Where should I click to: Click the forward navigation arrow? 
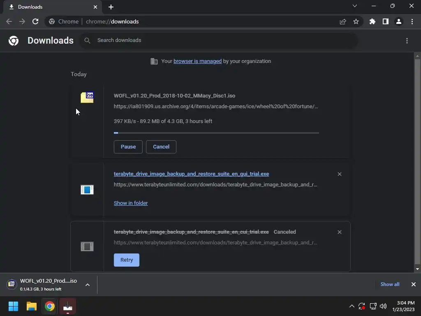[x=22, y=21]
